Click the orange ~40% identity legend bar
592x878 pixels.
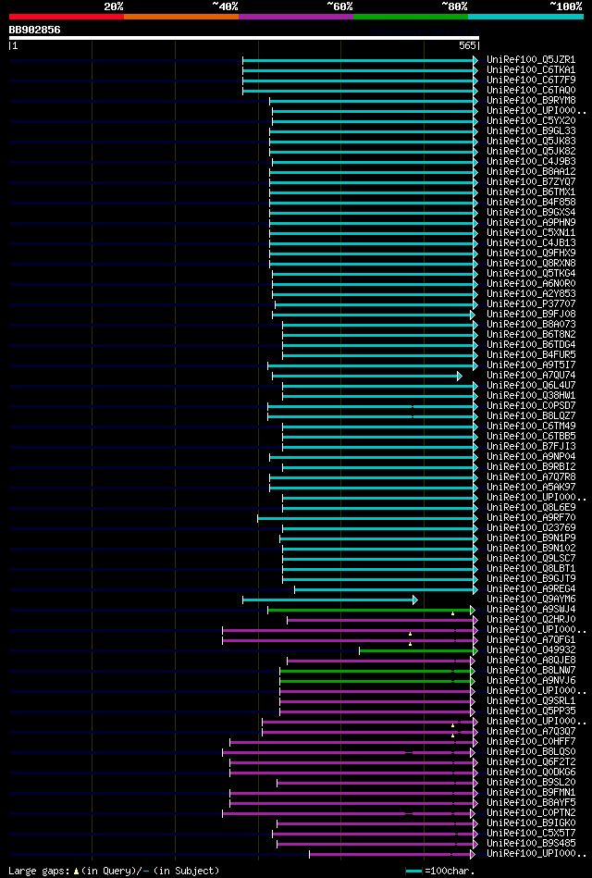click(x=181, y=17)
